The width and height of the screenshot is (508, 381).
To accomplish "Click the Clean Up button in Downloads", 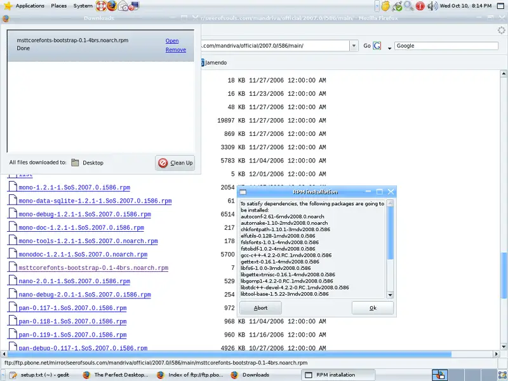I will coord(175,163).
